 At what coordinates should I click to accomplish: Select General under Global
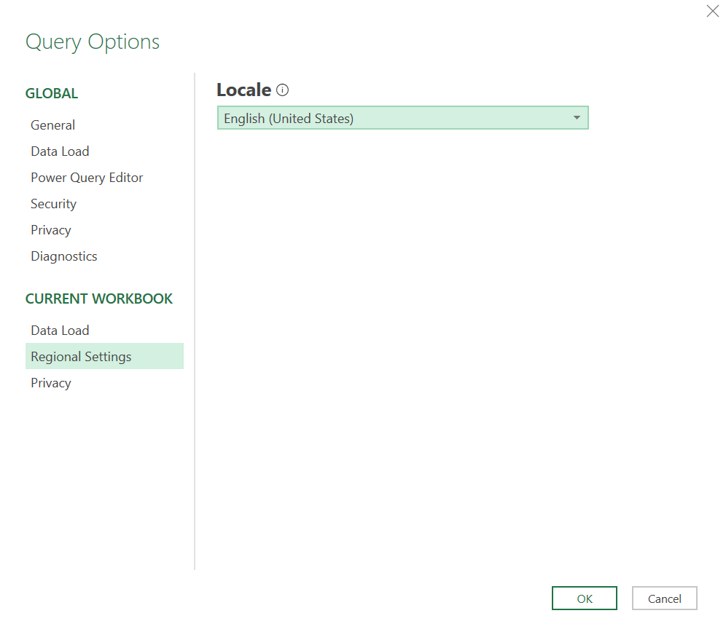coord(53,125)
